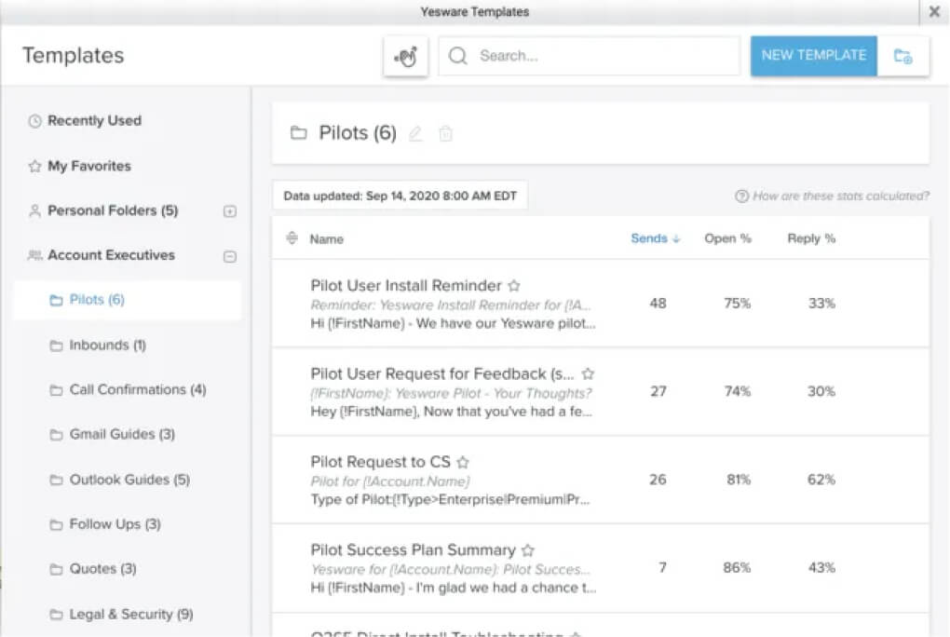Click the new folder icon button
The image size is (950, 637).
(x=902, y=57)
